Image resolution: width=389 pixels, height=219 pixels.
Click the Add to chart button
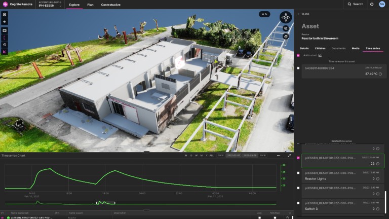pyautogui.click(x=313, y=55)
